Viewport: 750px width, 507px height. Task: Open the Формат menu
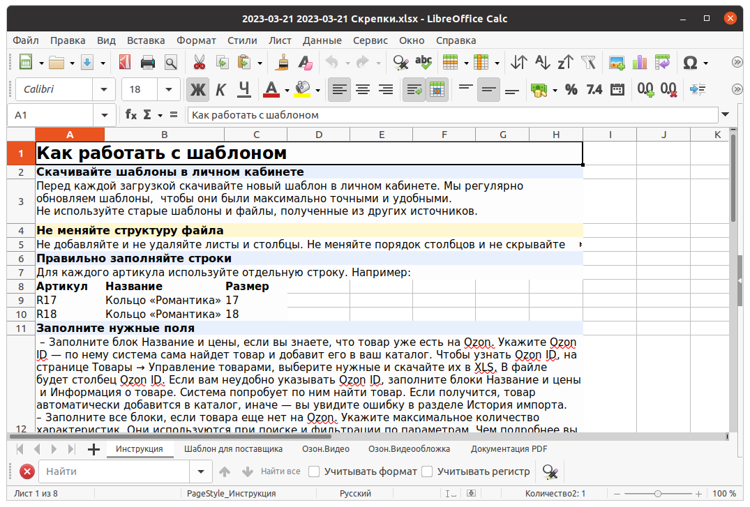[196, 40]
